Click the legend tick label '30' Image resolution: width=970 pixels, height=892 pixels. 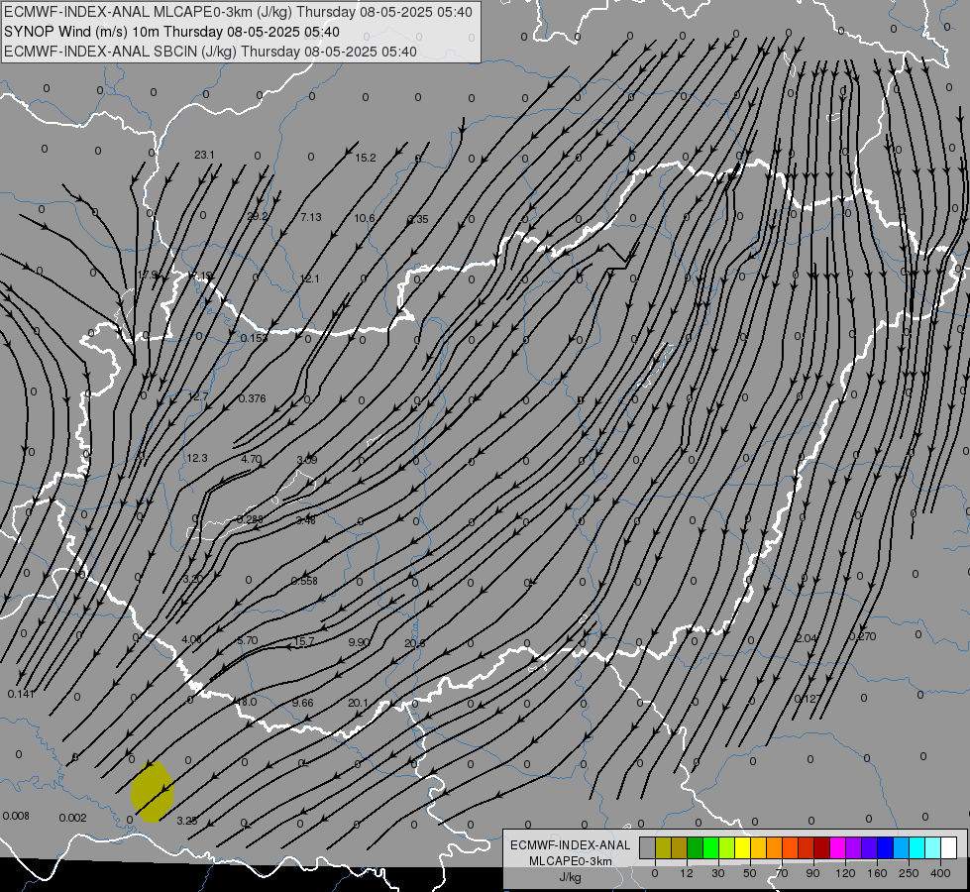[x=717, y=873]
